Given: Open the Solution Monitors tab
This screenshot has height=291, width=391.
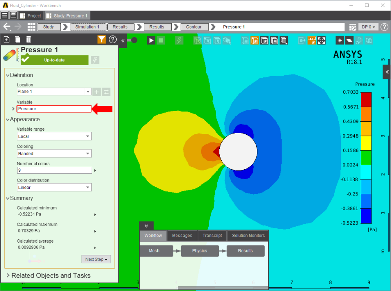Looking at the screenshot, I should [x=248, y=236].
